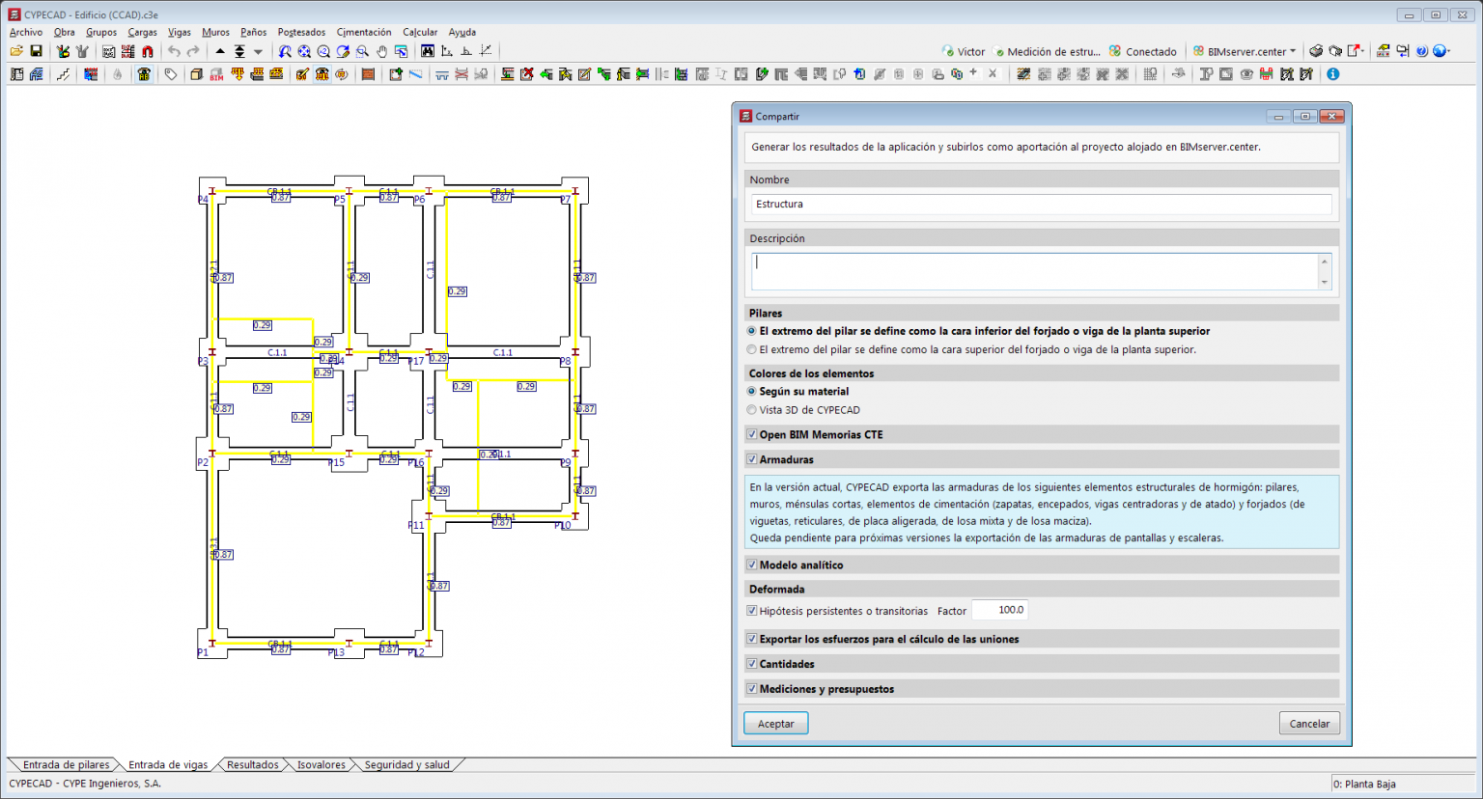Click the blue information icon

(1333, 74)
